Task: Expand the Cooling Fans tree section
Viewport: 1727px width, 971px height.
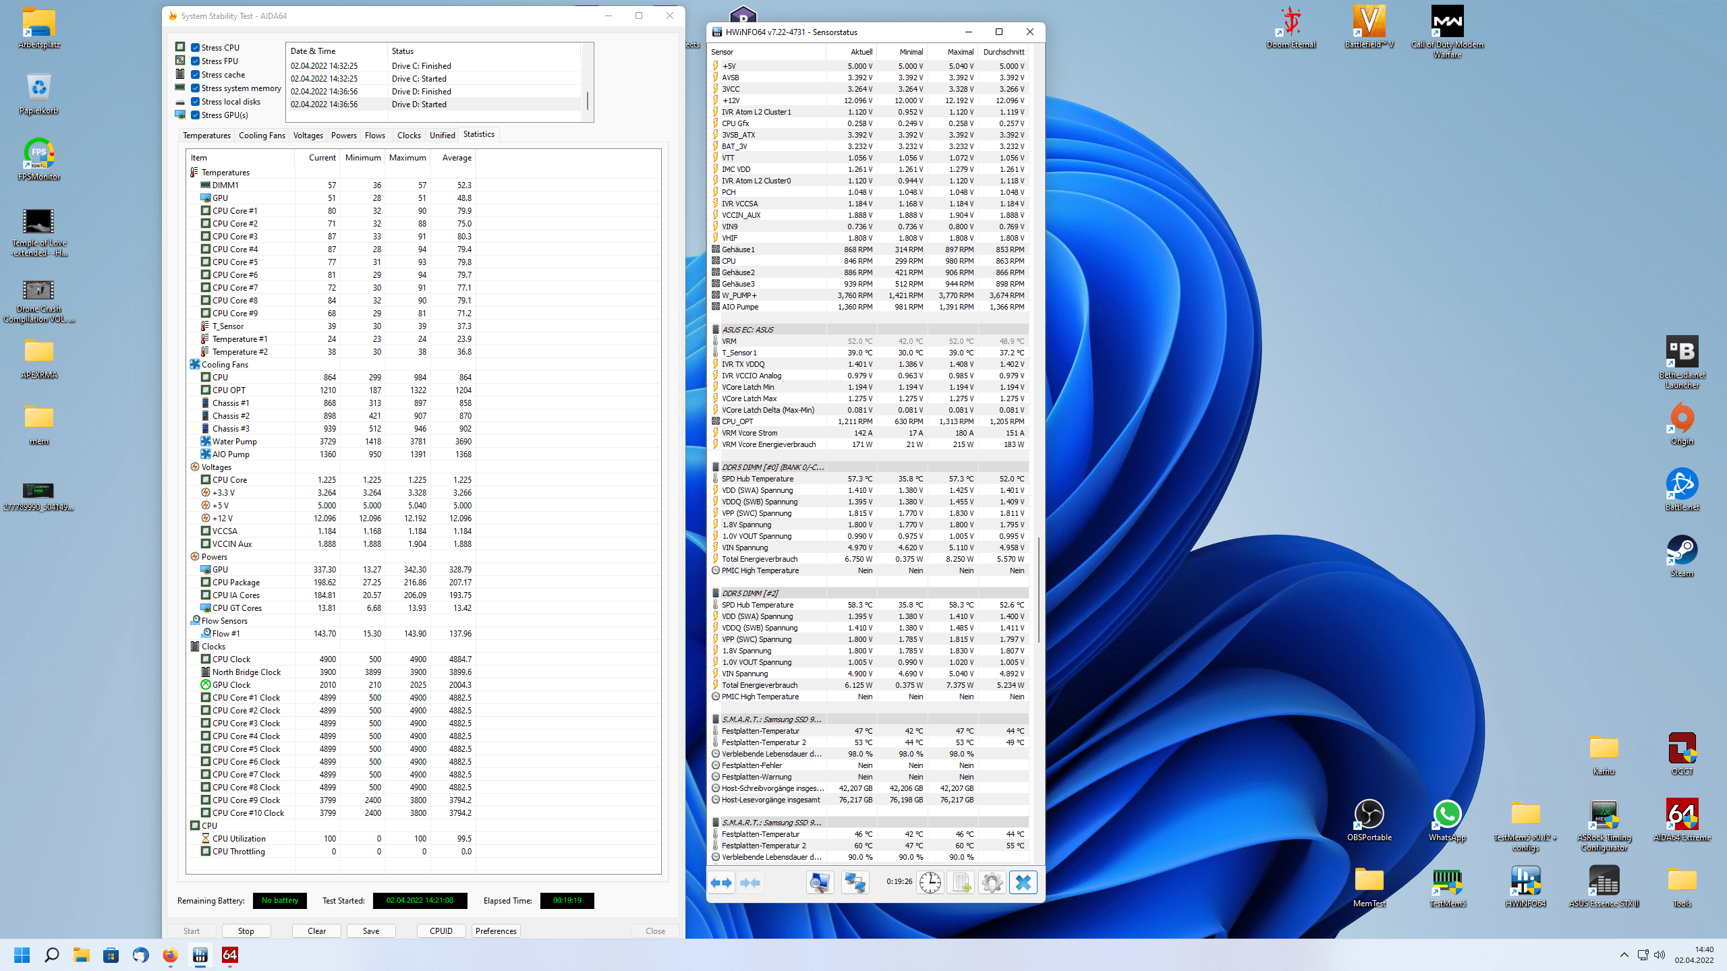Action: pyautogui.click(x=194, y=364)
